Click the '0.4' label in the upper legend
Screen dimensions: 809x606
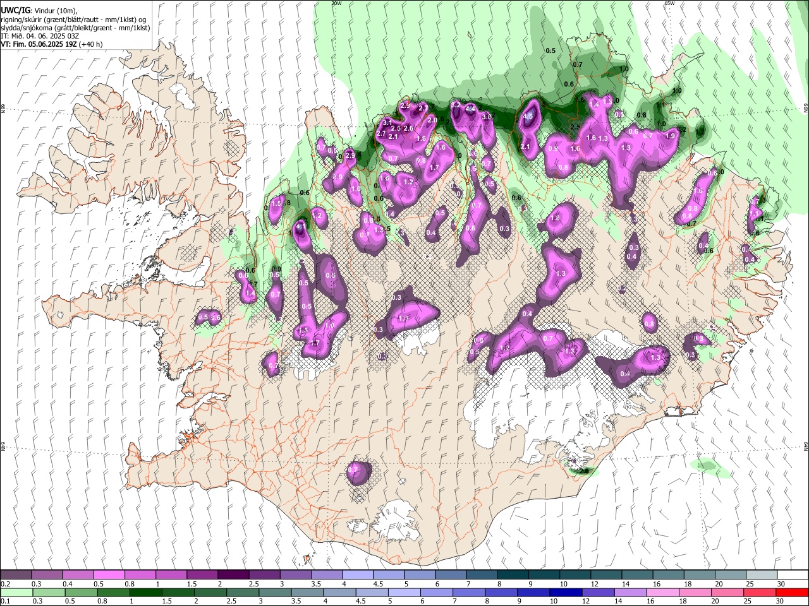pos(68,584)
